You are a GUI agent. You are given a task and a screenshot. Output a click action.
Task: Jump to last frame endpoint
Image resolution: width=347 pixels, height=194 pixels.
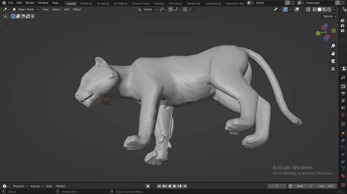pyautogui.click(x=185, y=186)
